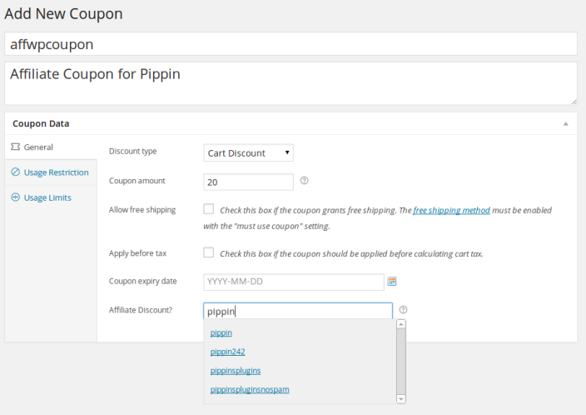
Task: Open the calendar date picker icon
Action: click(392, 282)
